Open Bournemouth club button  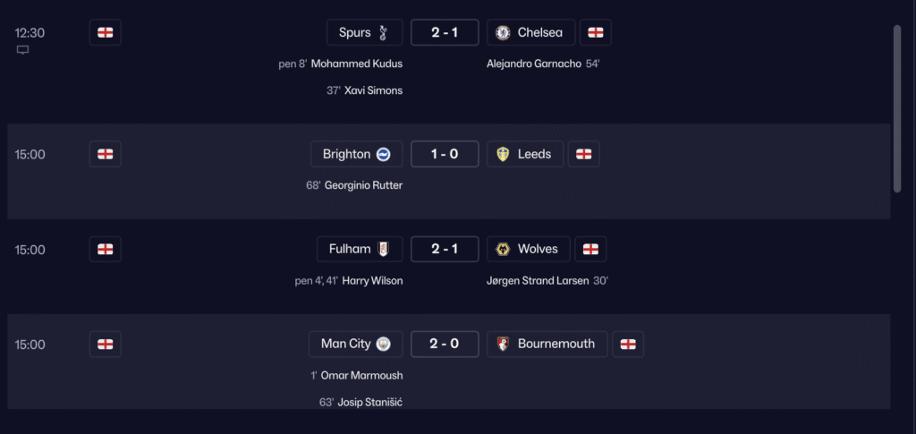point(547,344)
